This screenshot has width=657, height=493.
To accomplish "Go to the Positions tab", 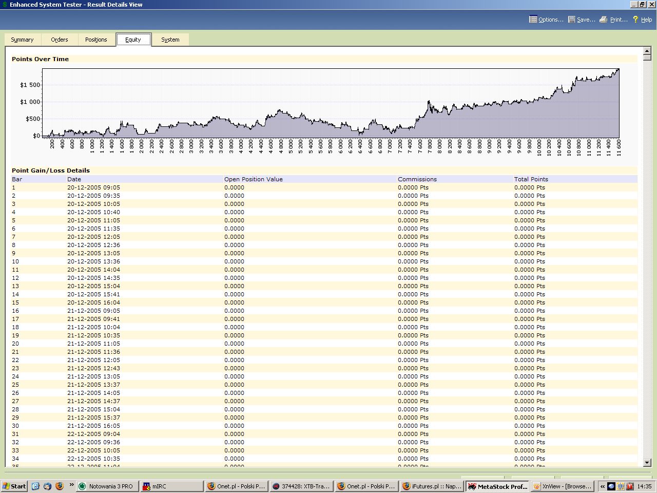I will pyautogui.click(x=96, y=40).
